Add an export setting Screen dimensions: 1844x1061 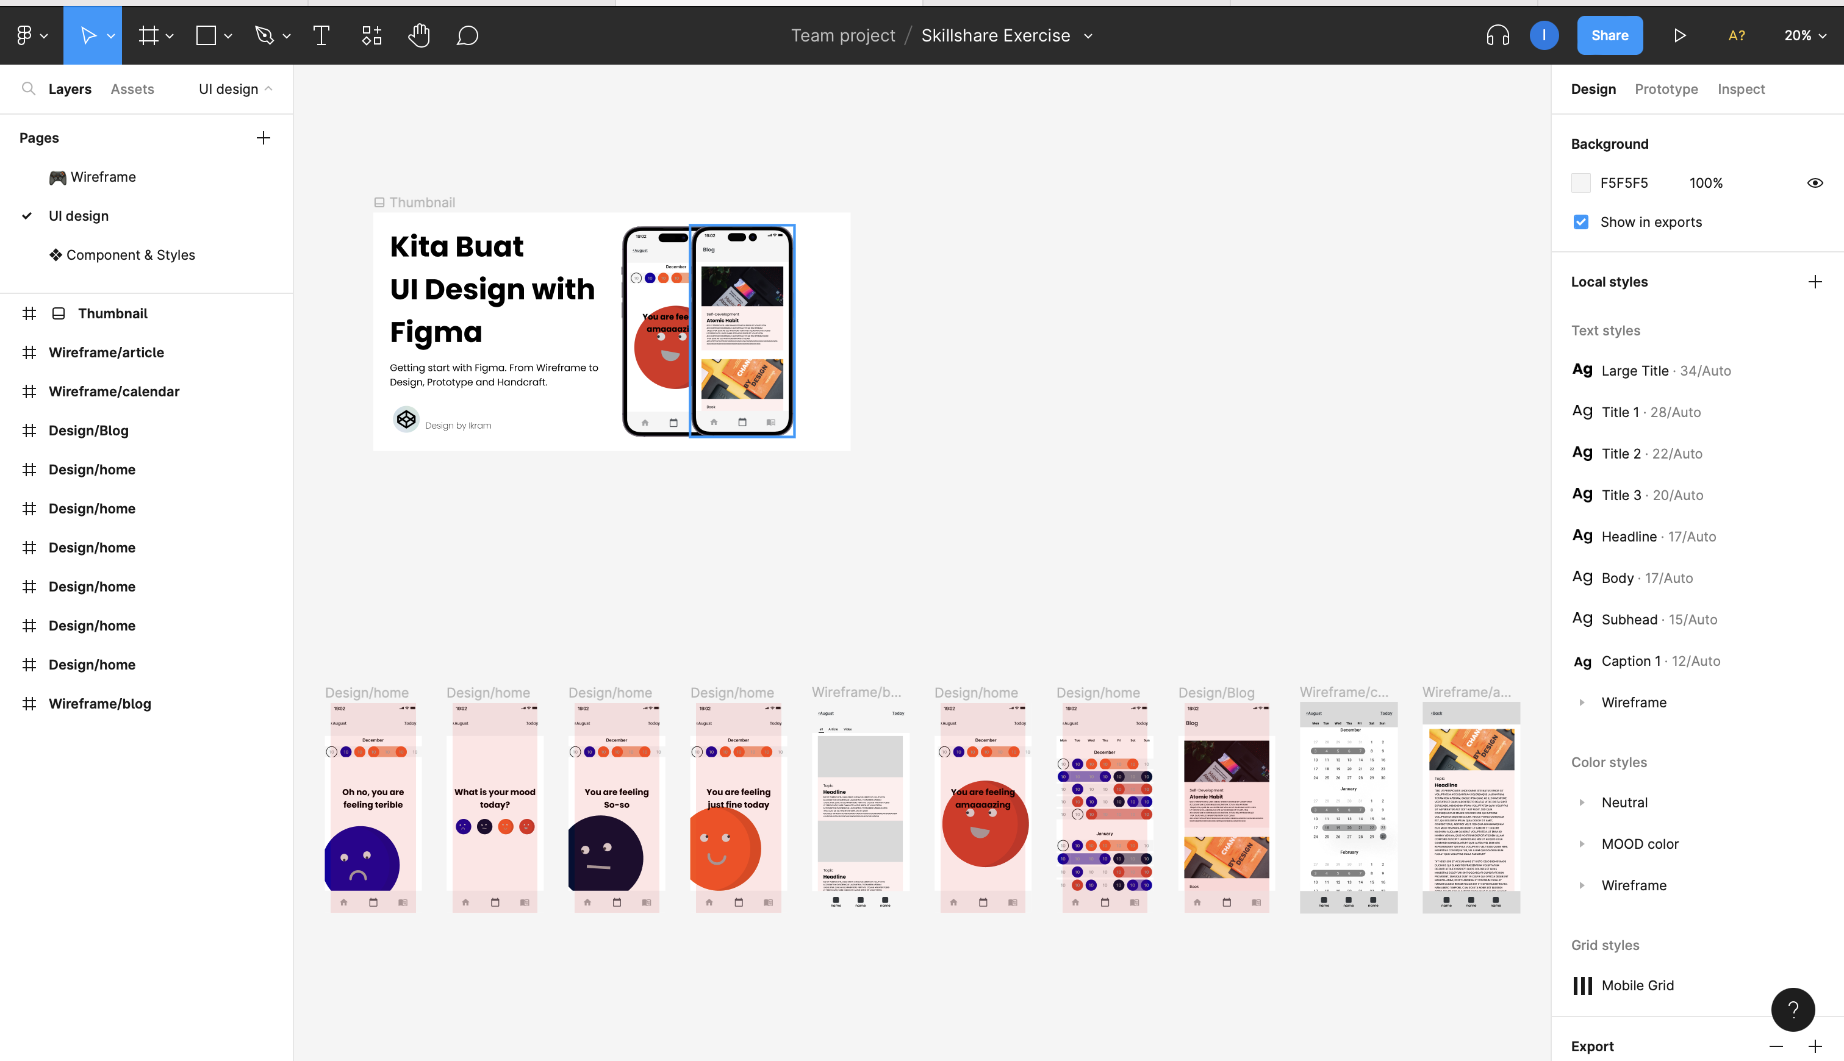(x=1815, y=1046)
